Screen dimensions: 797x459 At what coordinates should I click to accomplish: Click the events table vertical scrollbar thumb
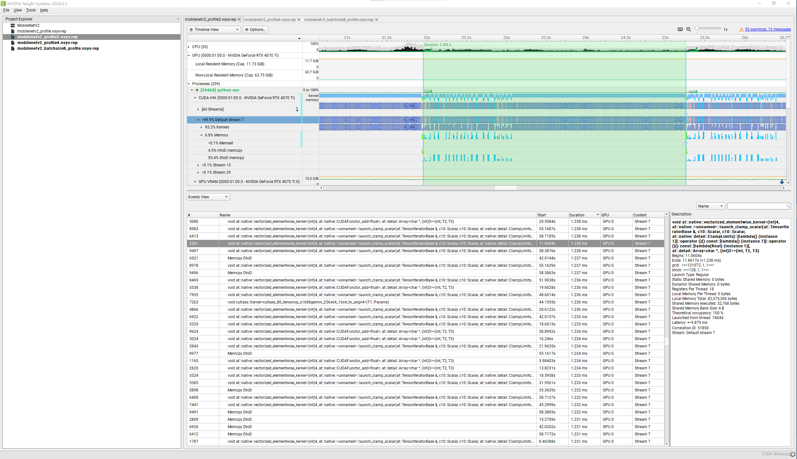pyautogui.click(x=667, y=341)
